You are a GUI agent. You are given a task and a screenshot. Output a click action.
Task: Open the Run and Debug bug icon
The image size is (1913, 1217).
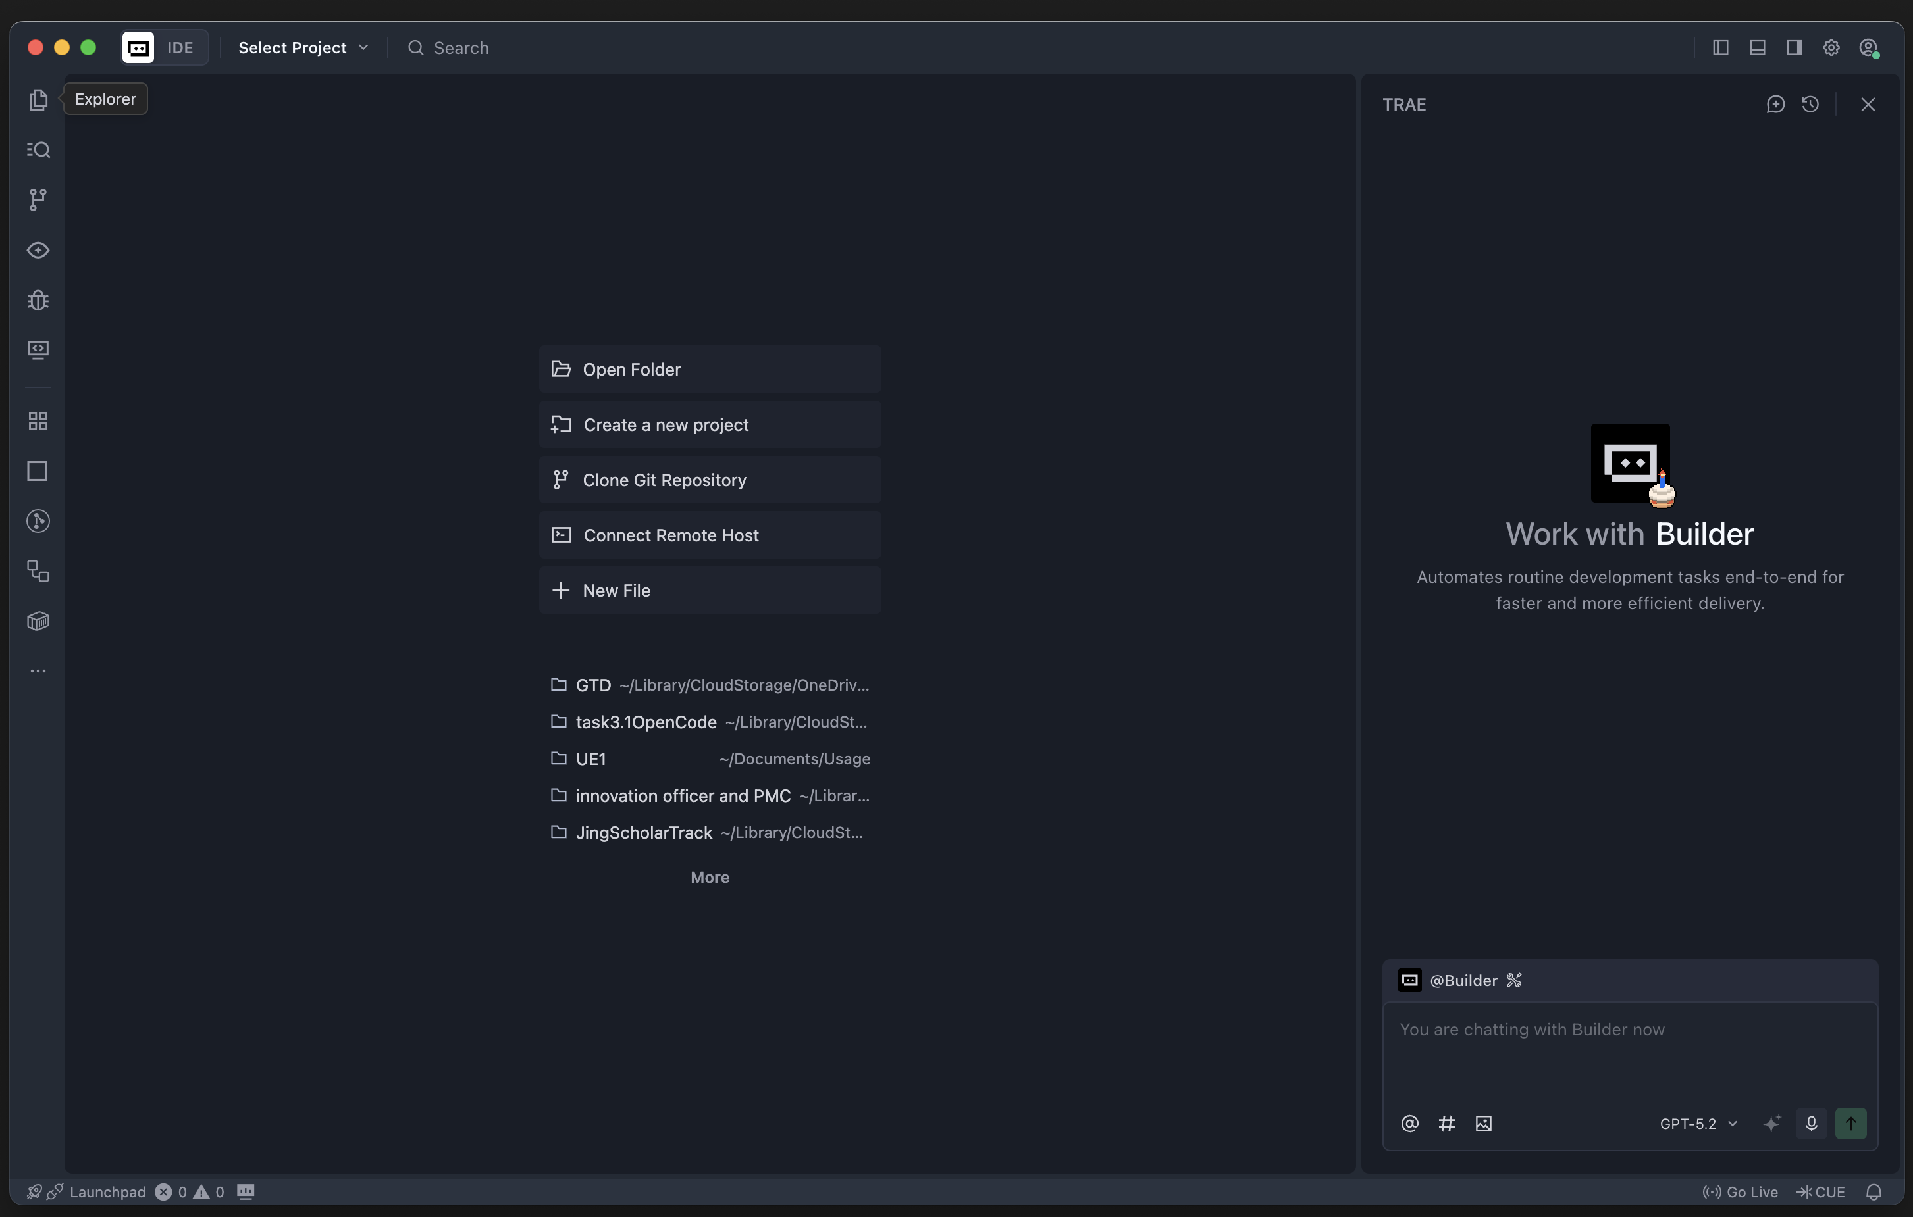click(38, 300)
